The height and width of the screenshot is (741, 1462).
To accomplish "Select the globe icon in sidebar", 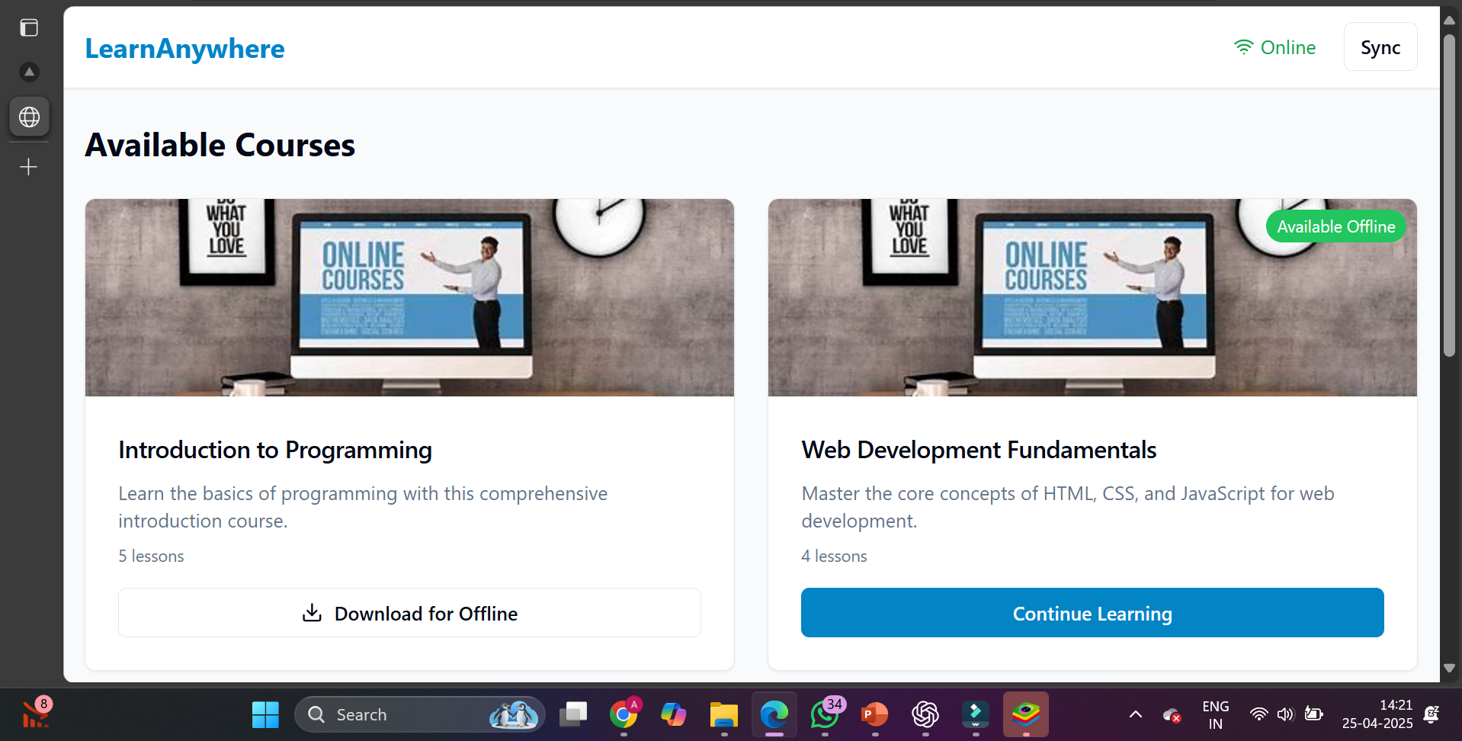I will pos(29,117).
